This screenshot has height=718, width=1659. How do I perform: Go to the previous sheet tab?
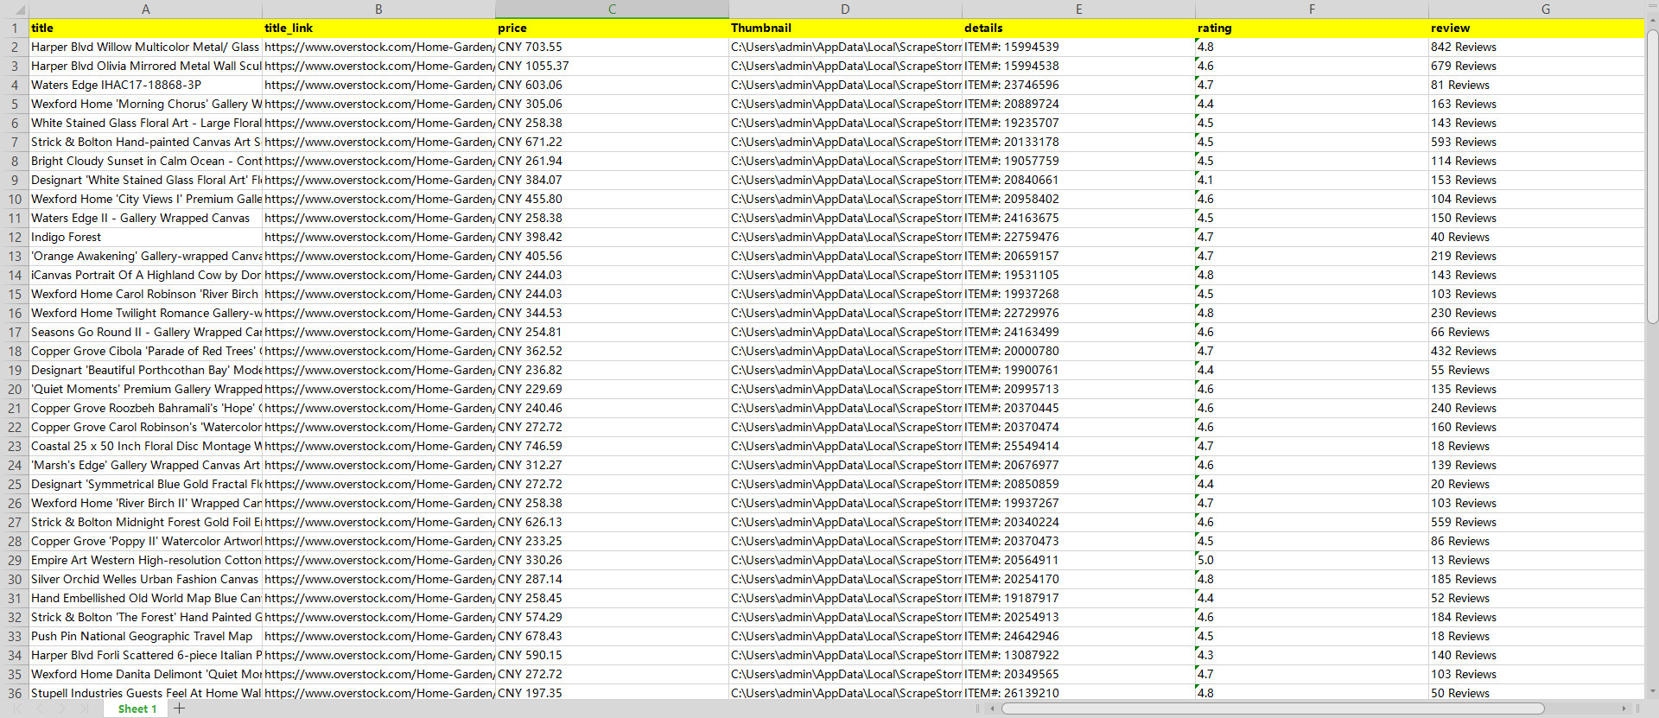click(40, 708)
